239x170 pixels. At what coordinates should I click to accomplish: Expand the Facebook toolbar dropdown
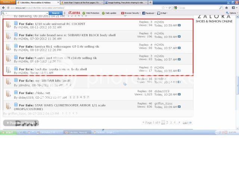(x=148, y=13)
